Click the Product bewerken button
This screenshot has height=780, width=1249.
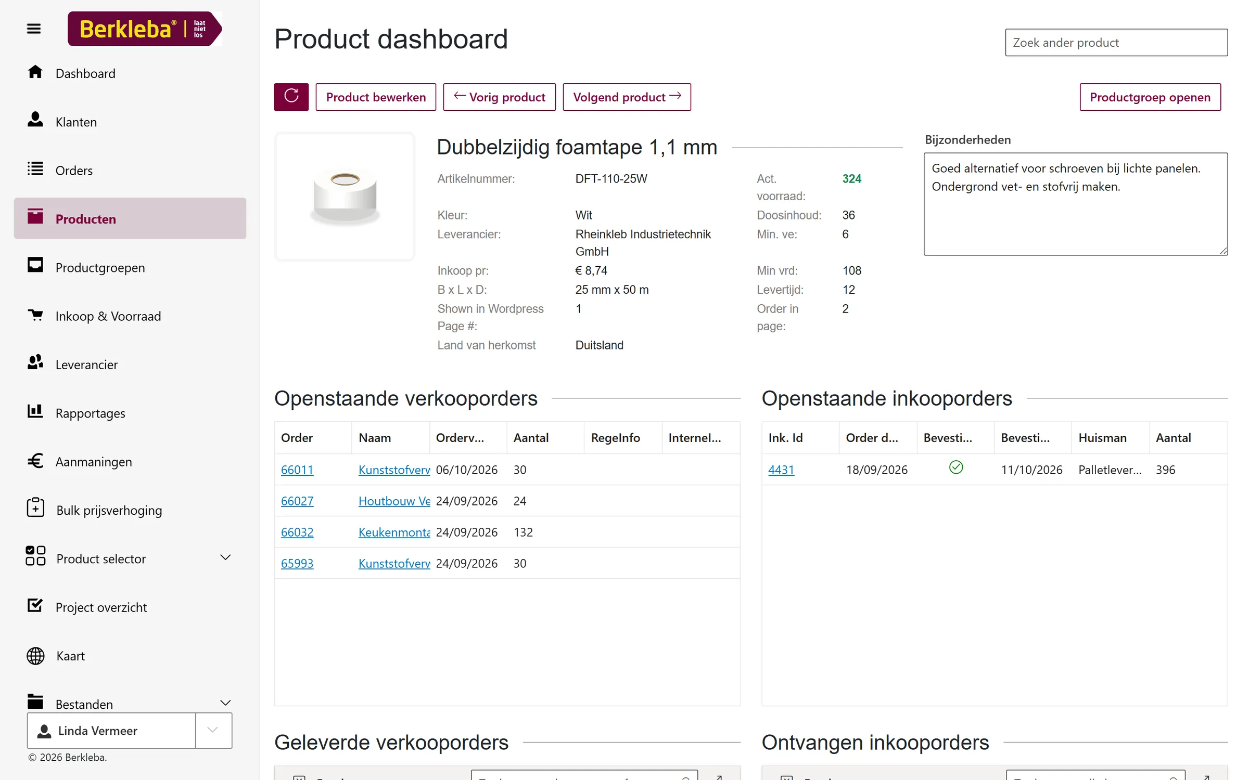point(376,97)
